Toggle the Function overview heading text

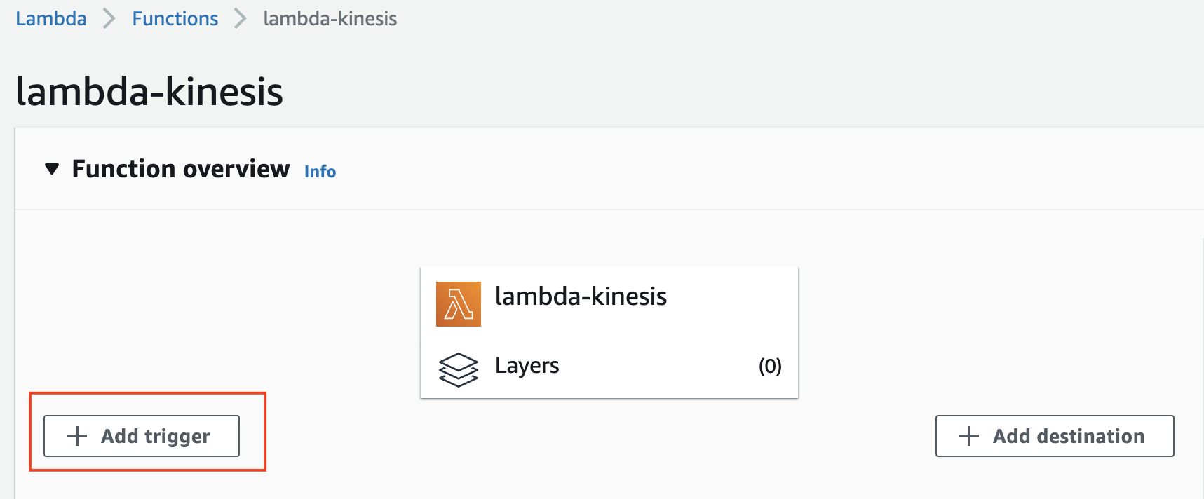tap(181, 169)
